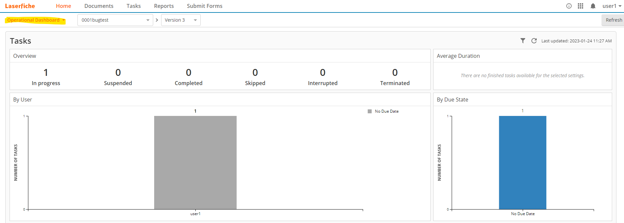The height and width of the screenshot is (223, 624).
Task: Expand the Operational Dashboard dropdown
Action: click(36, 20)
